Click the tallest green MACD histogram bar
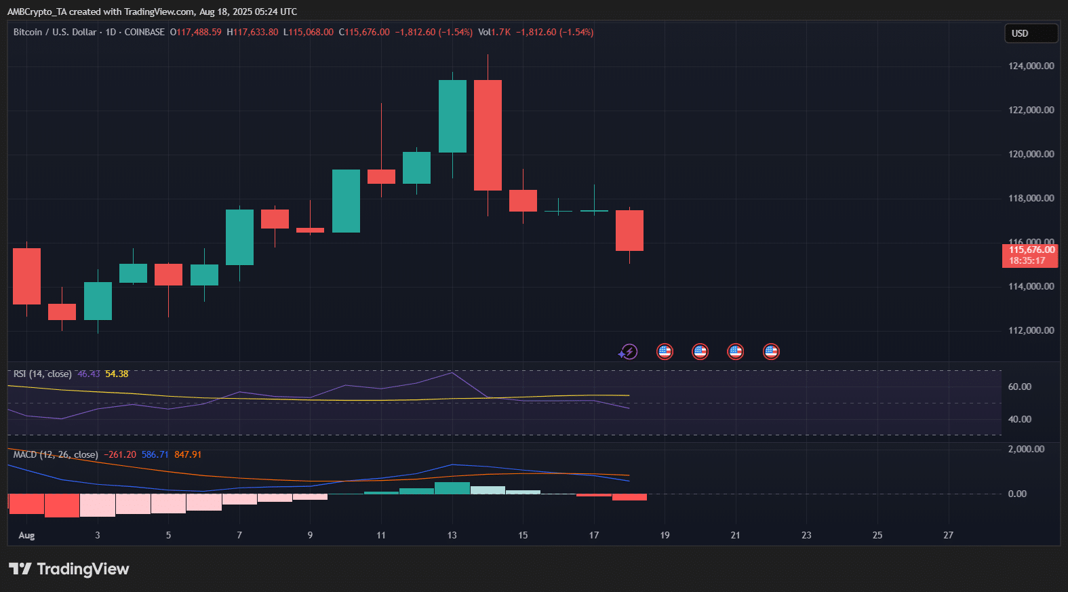Screen dimensions: 1068x592 point(452,488)
